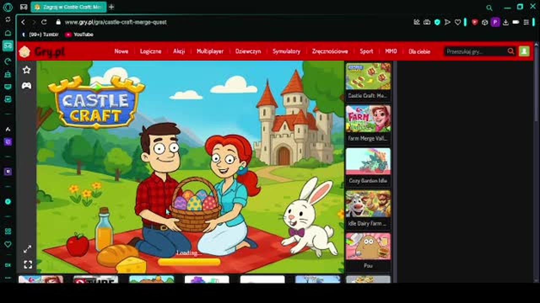Select the Castle Craft browser tab
The height and width of the screenshot is (303, 540).
click(x=68, y=7)
